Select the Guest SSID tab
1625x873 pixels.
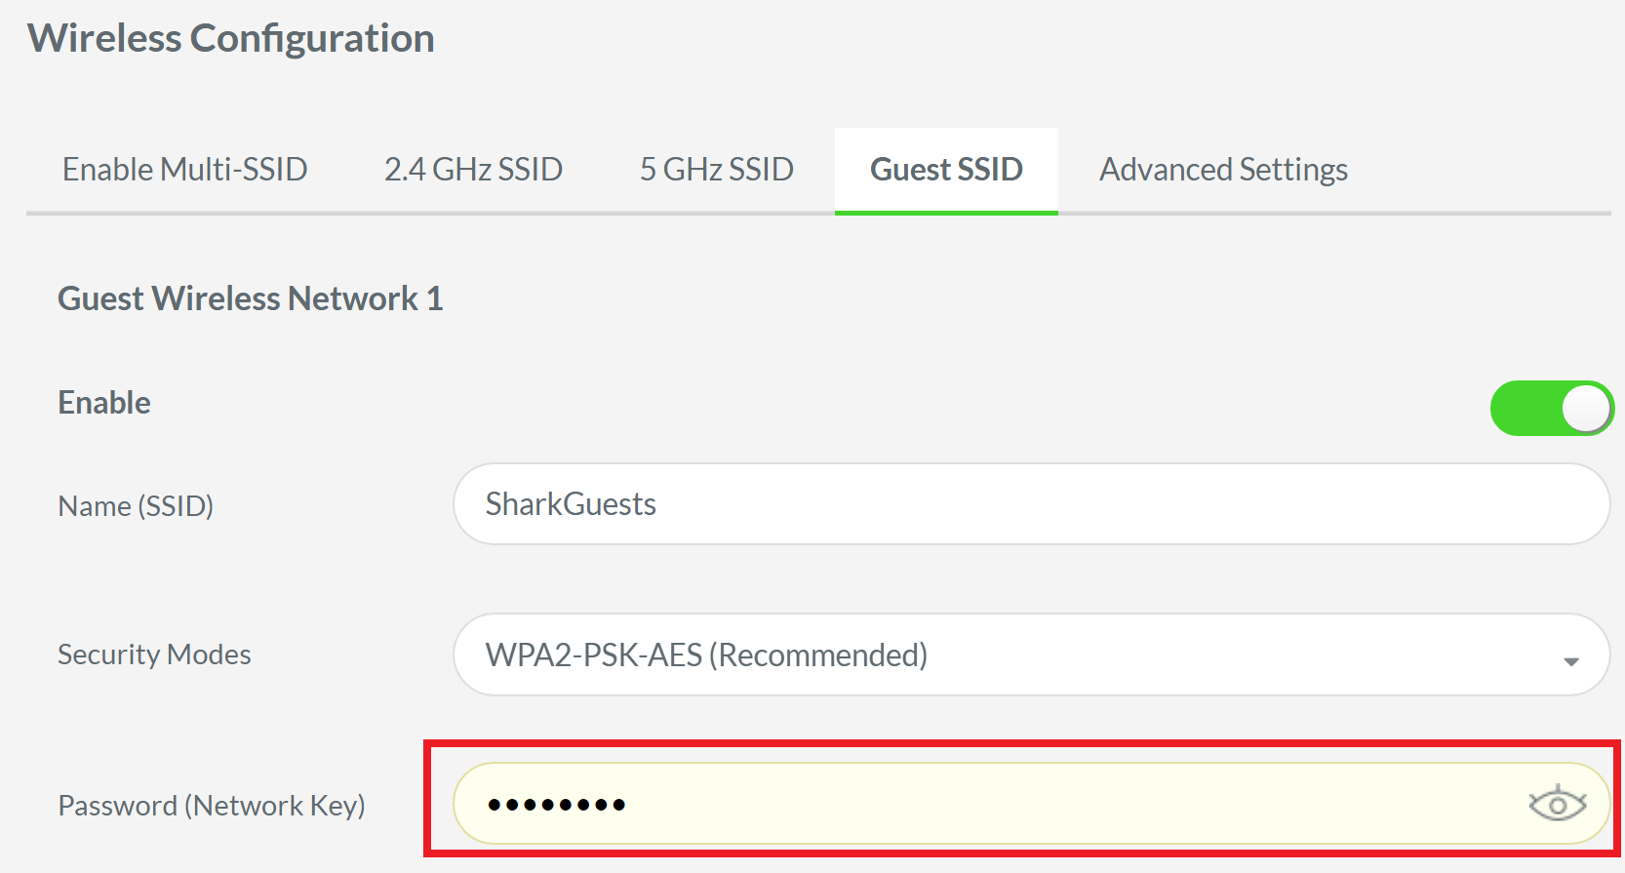coord(945,169)
